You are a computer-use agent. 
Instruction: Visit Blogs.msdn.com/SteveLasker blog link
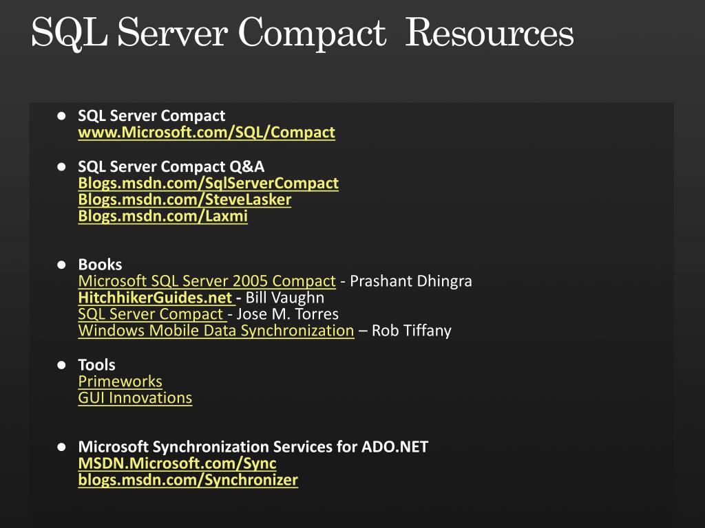[x=185, y=199]
